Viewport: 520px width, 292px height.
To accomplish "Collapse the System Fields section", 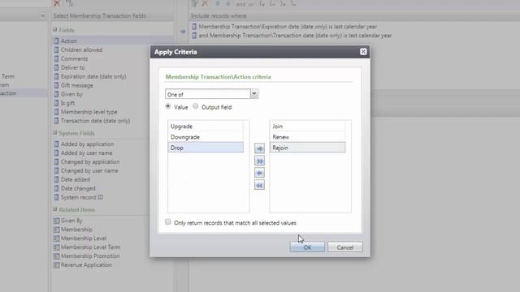I will point(54,133).
